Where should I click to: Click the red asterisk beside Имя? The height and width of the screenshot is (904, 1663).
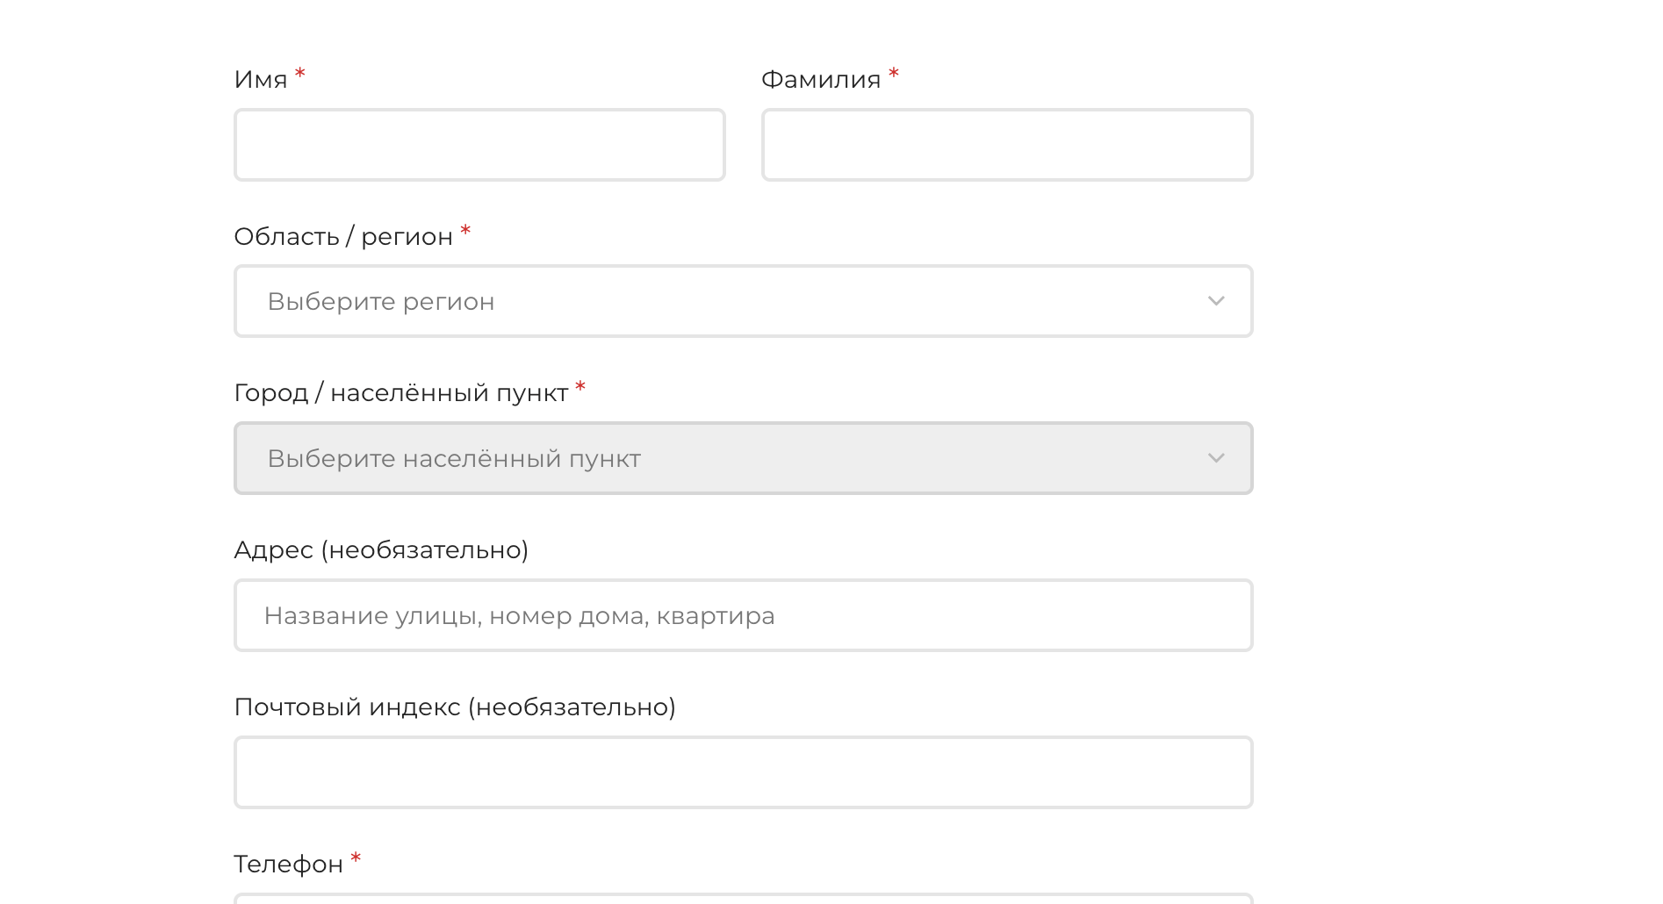click(x=300, y=74)
